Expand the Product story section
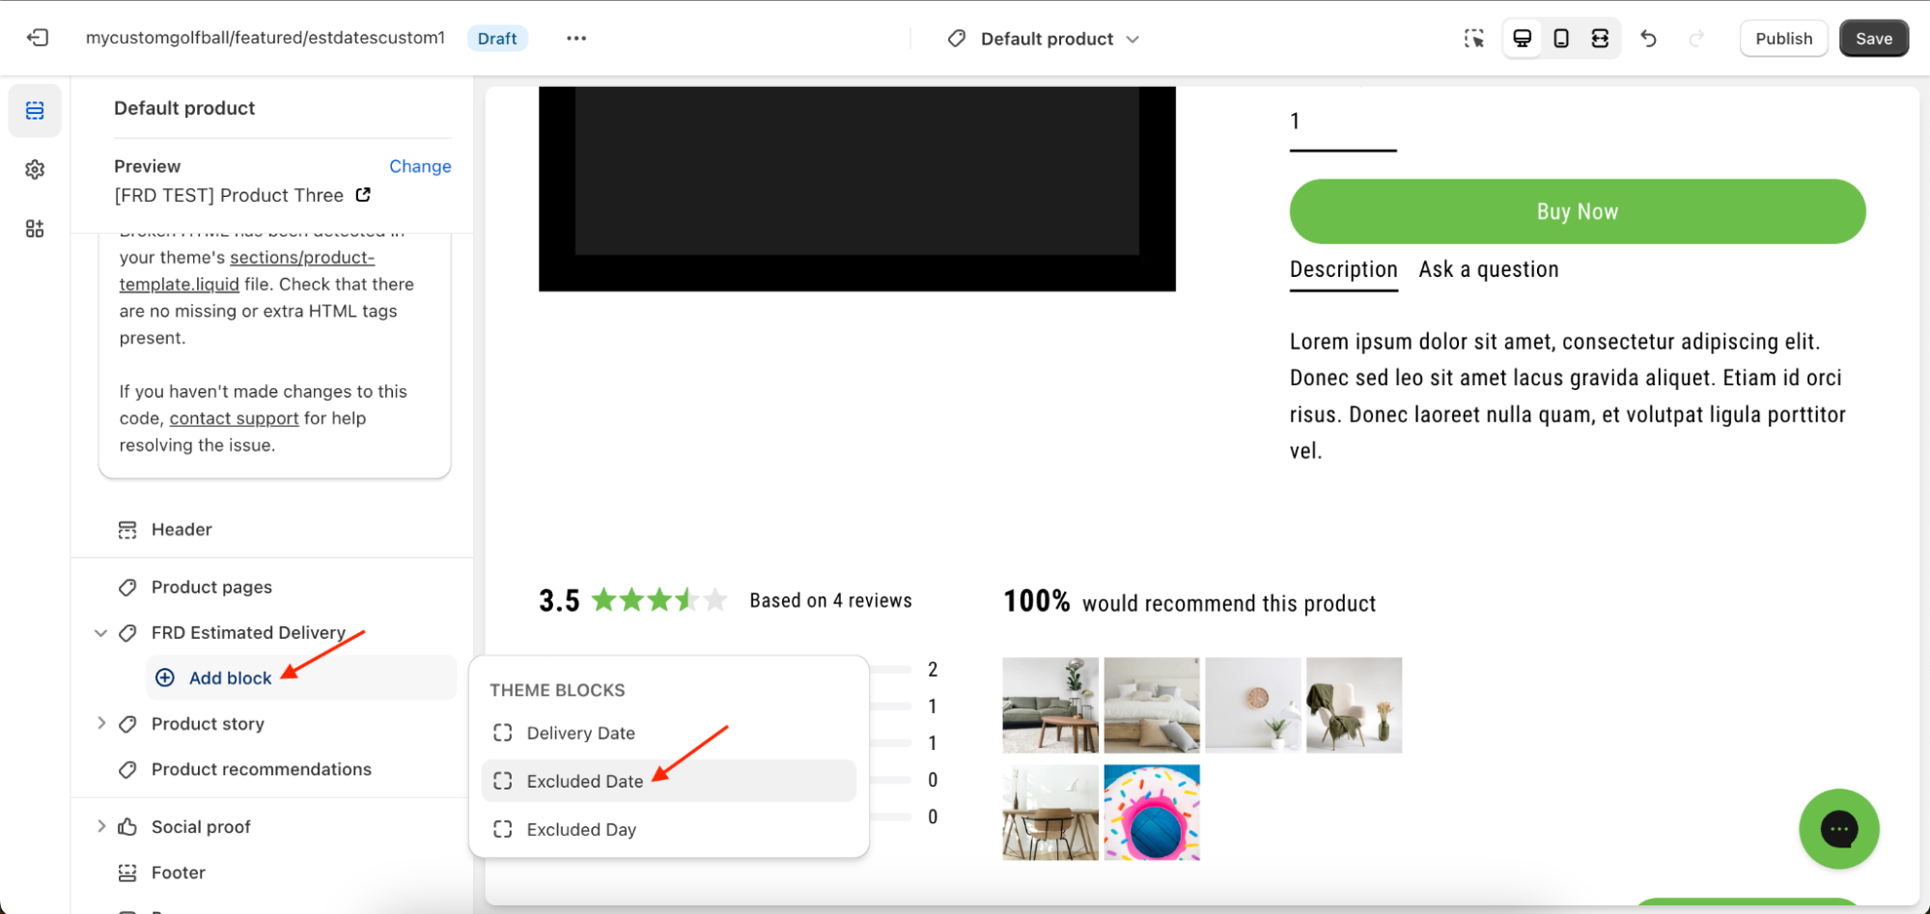 [x=100, y=724]
